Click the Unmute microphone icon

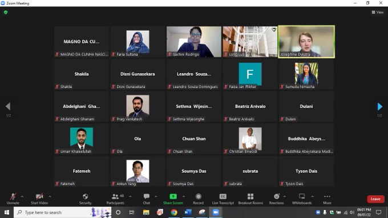click(13, 196)
